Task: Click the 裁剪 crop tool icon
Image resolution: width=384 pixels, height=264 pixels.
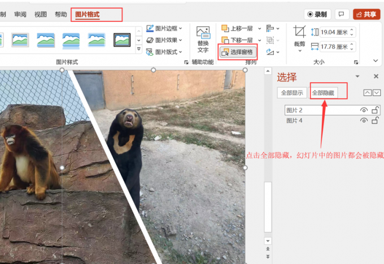Action: tap(299, 32)
